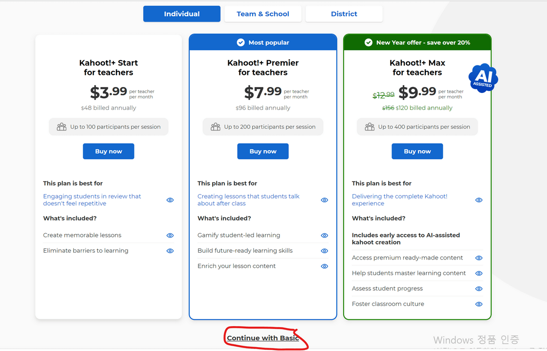
Task: Click the New Year offer banner
Action: [417, 43]
